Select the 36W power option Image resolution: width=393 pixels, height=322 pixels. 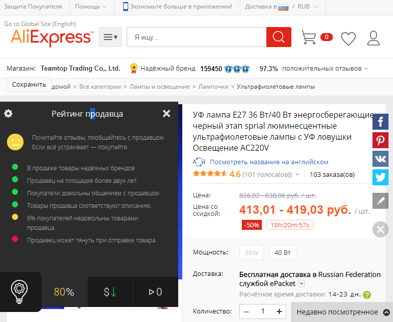click(251, 252)
